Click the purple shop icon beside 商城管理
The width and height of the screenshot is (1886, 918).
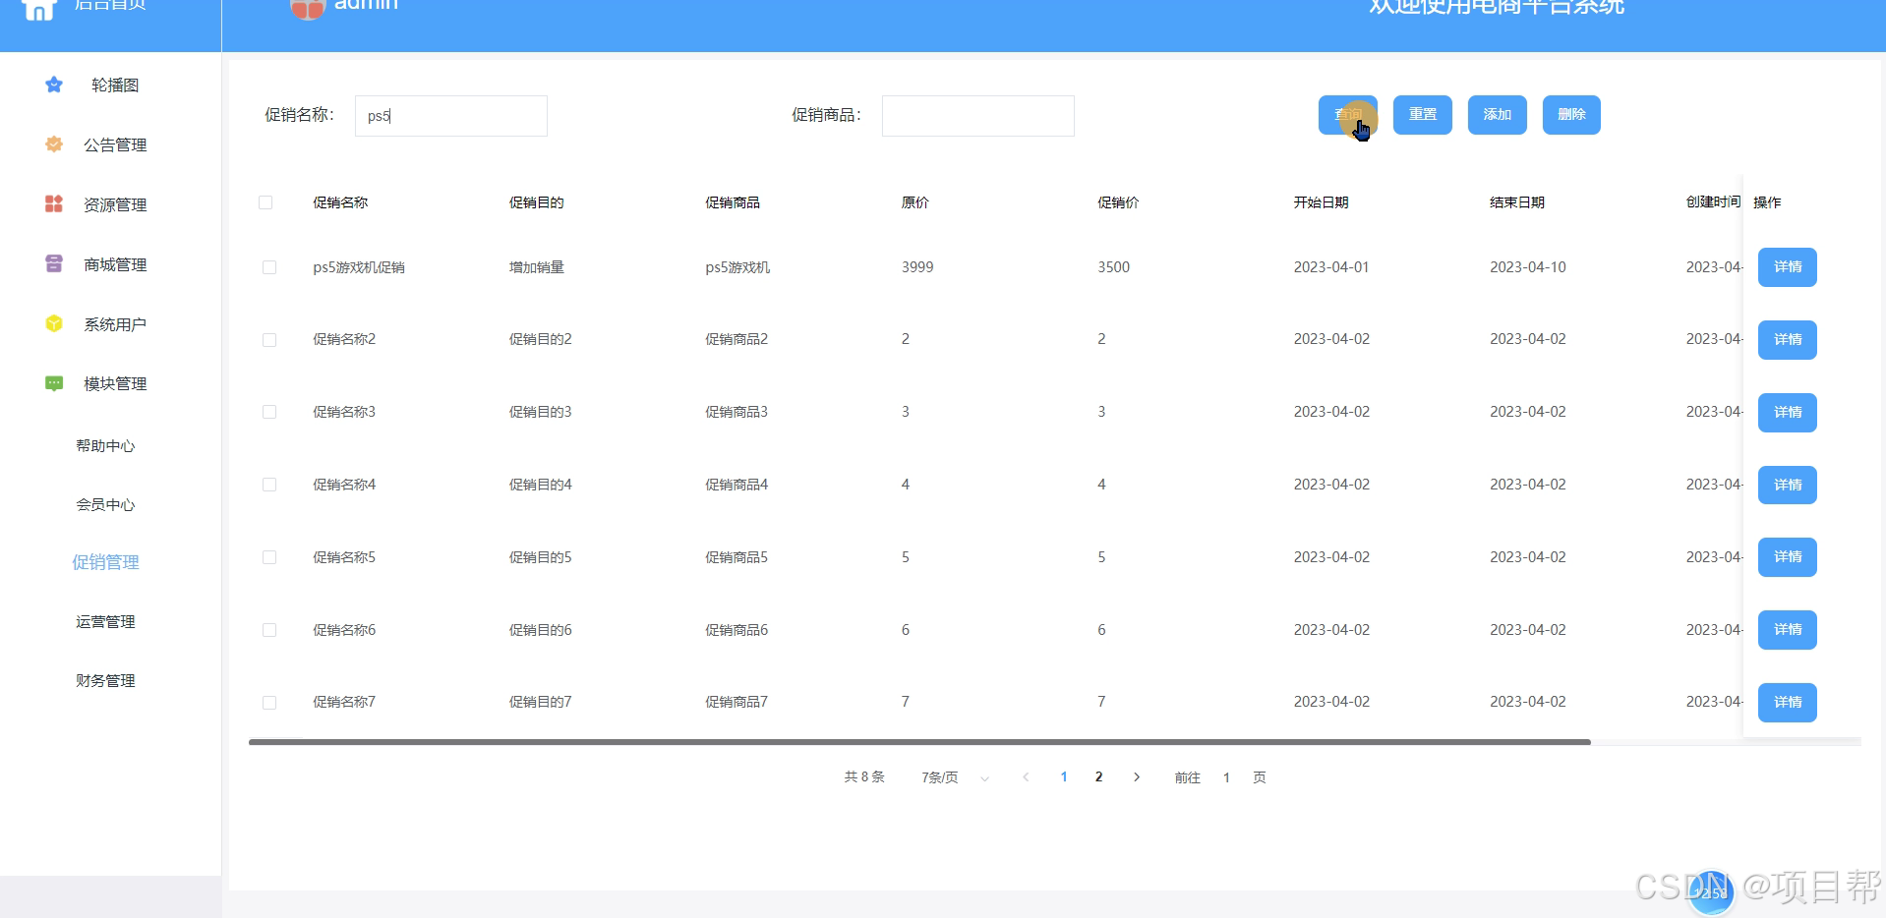54,263
